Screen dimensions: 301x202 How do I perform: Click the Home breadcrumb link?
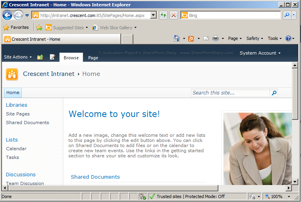91,74
